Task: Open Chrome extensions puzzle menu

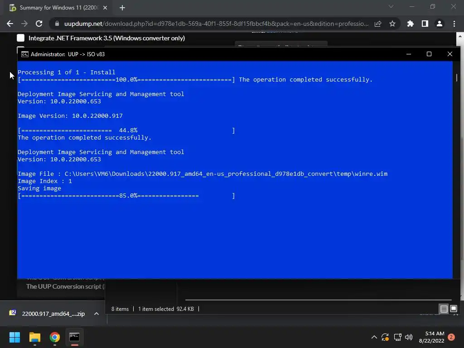Action: pos(411,24)
